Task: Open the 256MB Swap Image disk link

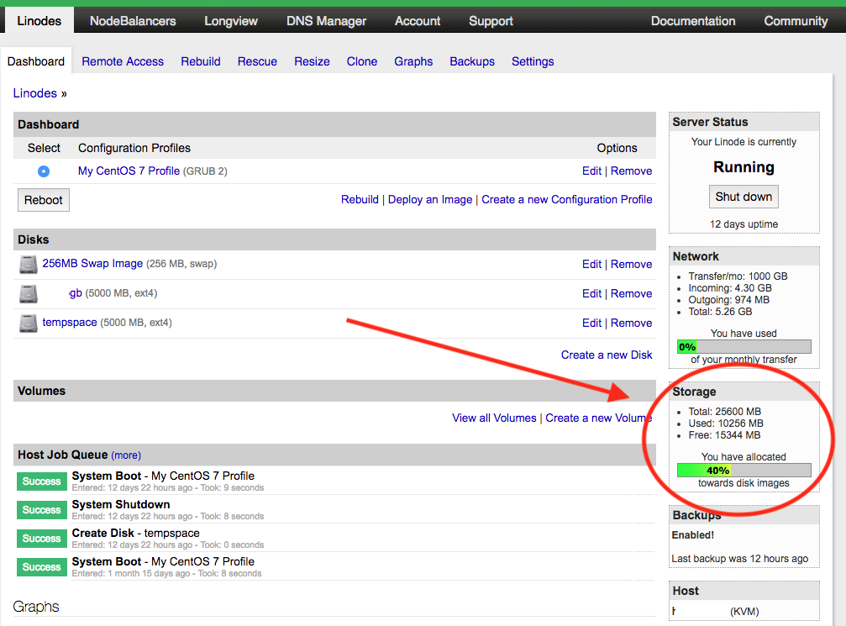Action: click(x=92, y=263)
